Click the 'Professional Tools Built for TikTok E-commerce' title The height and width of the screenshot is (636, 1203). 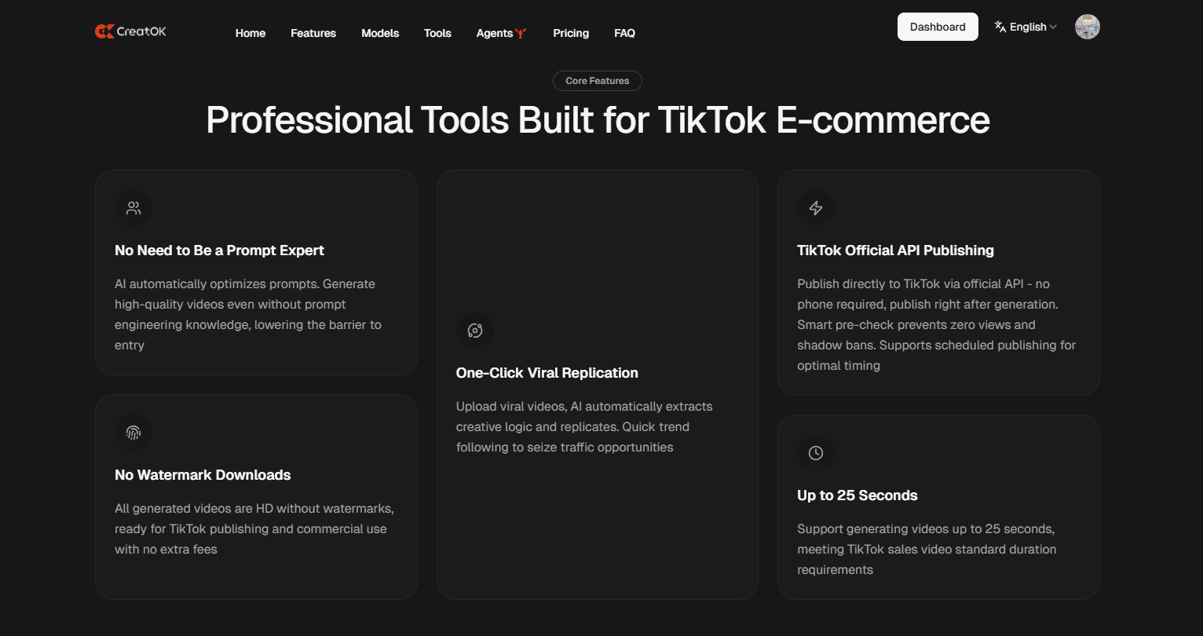click(598, 119)
